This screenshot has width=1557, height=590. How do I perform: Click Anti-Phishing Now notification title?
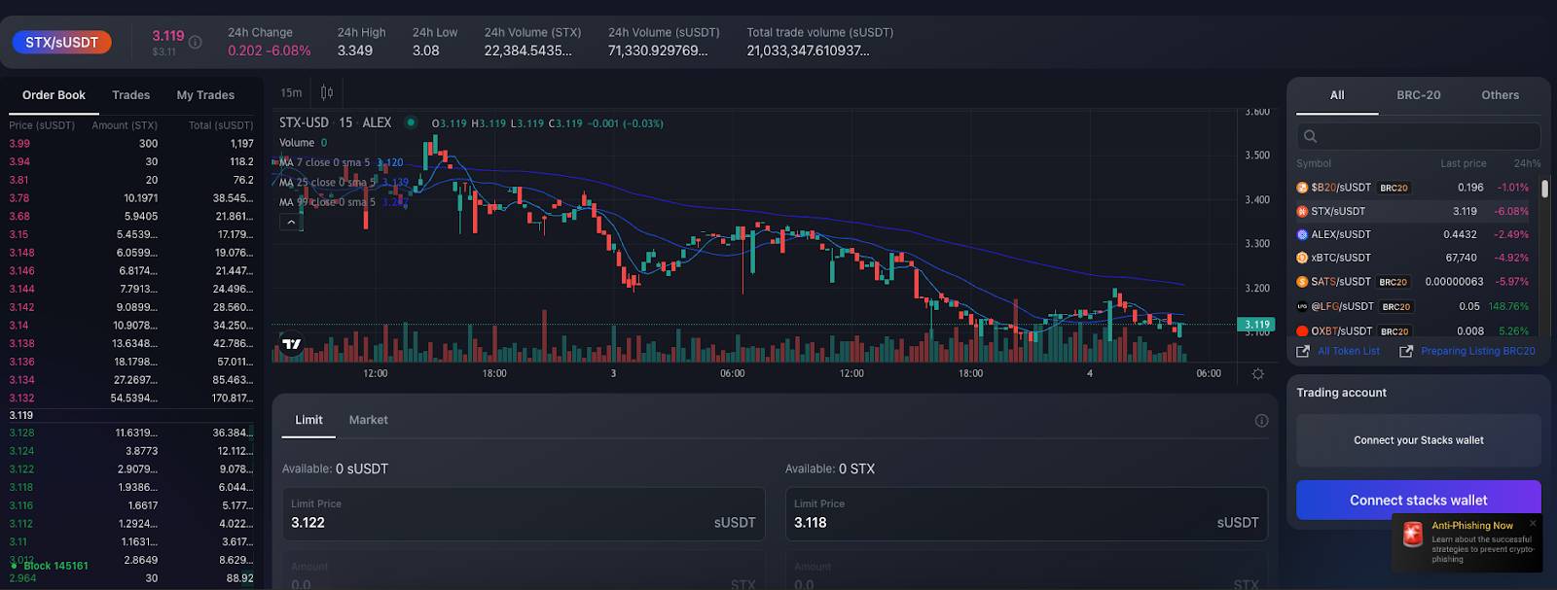click(1472, 526)
